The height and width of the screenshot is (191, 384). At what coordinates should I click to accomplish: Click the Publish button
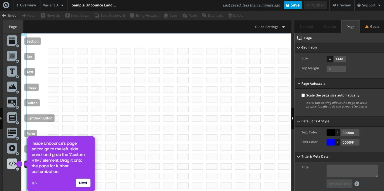point(315,5)
